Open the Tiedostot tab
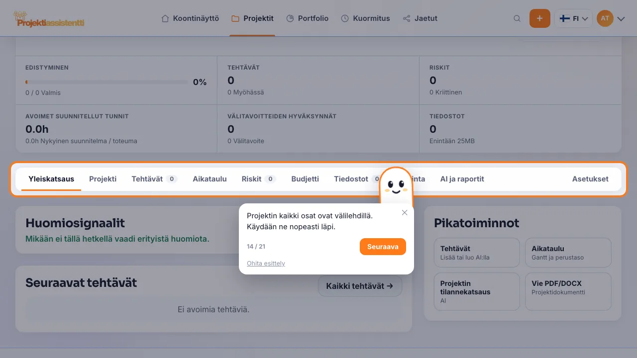 click(356, 179)
